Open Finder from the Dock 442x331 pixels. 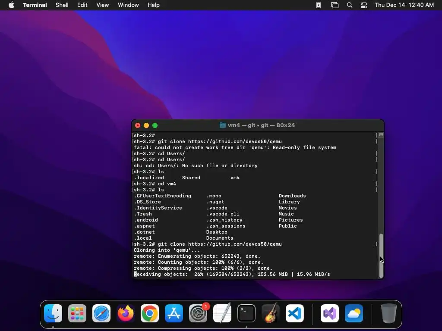53,313
